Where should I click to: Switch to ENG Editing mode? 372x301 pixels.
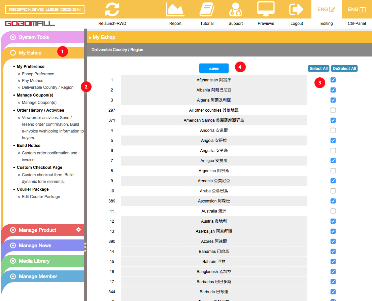pyautogui.click(x=326, y=9)
